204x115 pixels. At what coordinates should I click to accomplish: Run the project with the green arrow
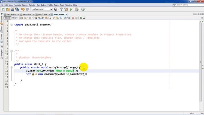pyautogui.click(x=71, y=9)
